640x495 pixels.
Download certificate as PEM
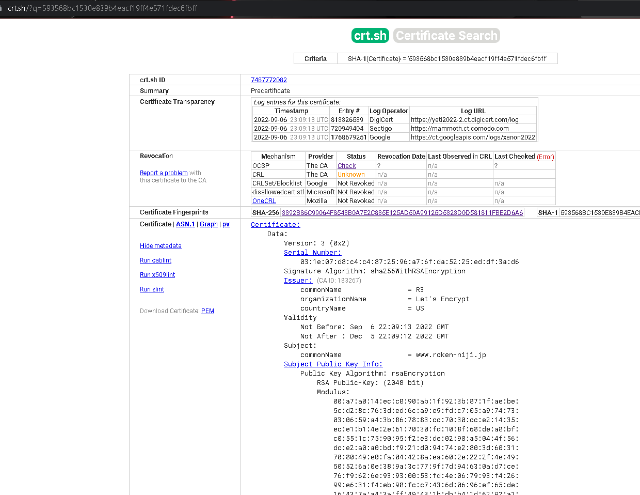pos(207,311)
